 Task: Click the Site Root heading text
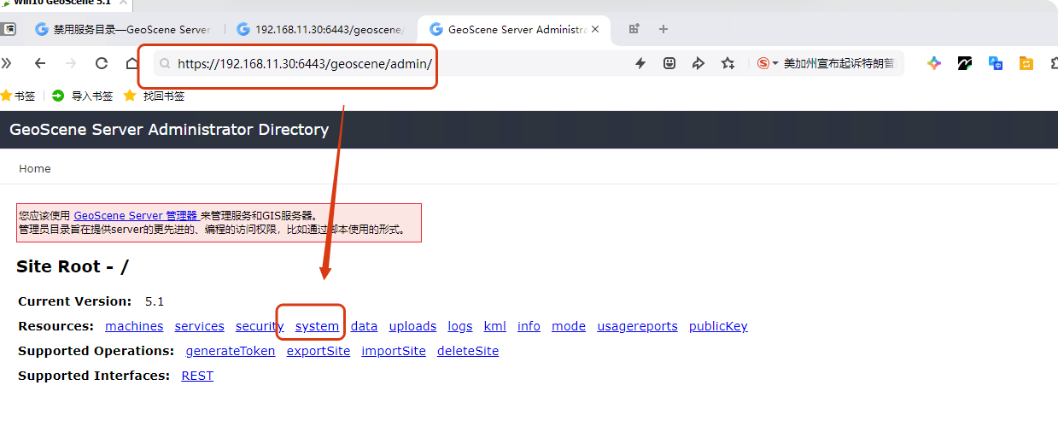[x=73, y=266]
